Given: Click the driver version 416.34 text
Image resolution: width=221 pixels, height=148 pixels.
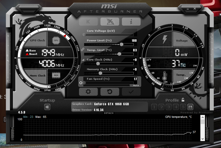Looking at the screenshot, I should pyautogui.click(x=99, y=110).
